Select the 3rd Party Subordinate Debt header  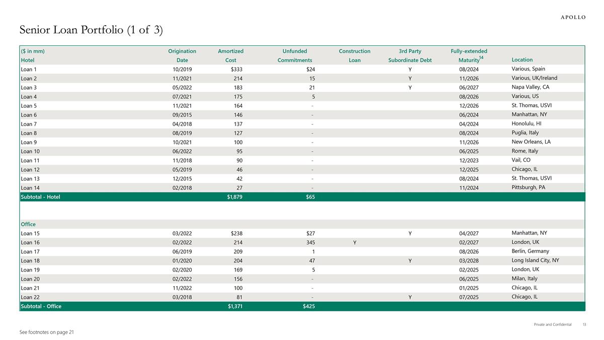[410, 55]
